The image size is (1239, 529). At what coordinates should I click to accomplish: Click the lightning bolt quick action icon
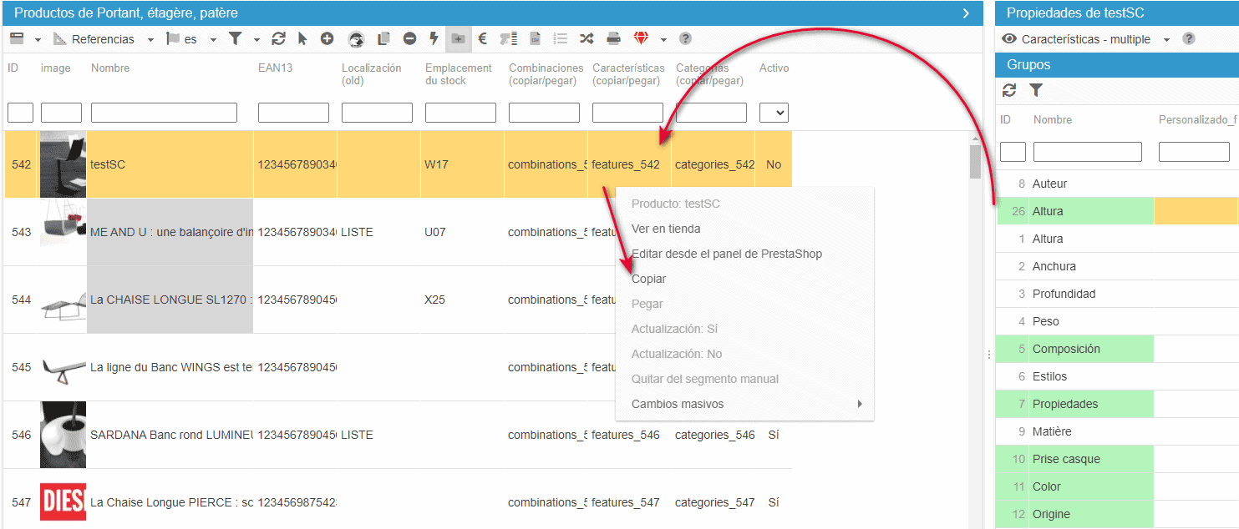click(434, 38)
